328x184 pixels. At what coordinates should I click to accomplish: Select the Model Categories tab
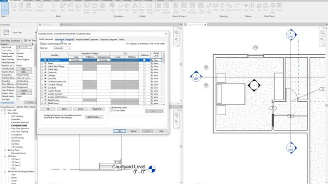[46, 39]
